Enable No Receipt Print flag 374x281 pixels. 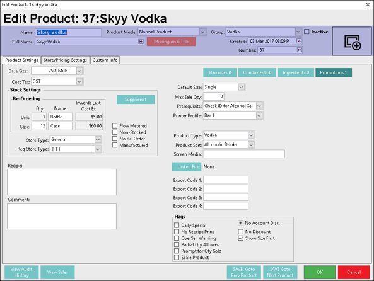tap(177, 231)
